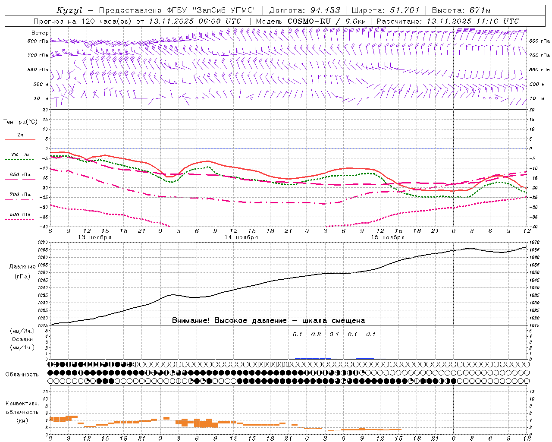Click the Рассчитано: 13.11.2025 11:16 UTC text
Viewport: 552px width, 442px height.
pyautogui.click(x=448, y=21)
